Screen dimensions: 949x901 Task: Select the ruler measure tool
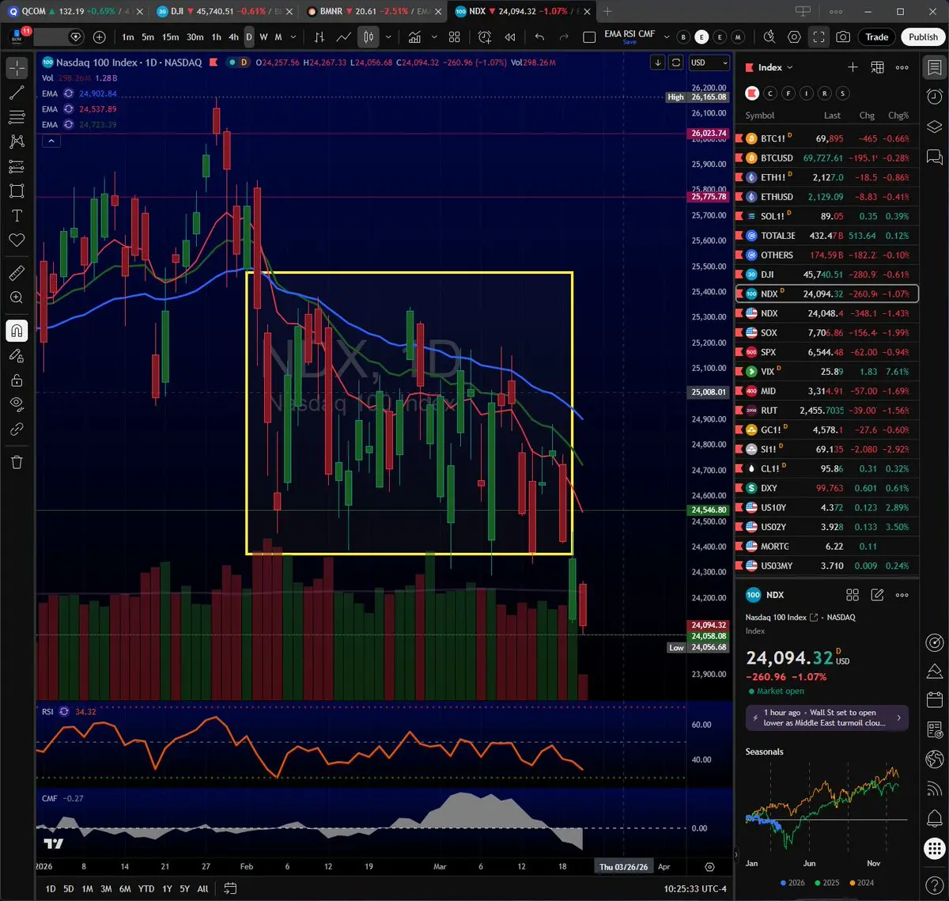point(17,273)
